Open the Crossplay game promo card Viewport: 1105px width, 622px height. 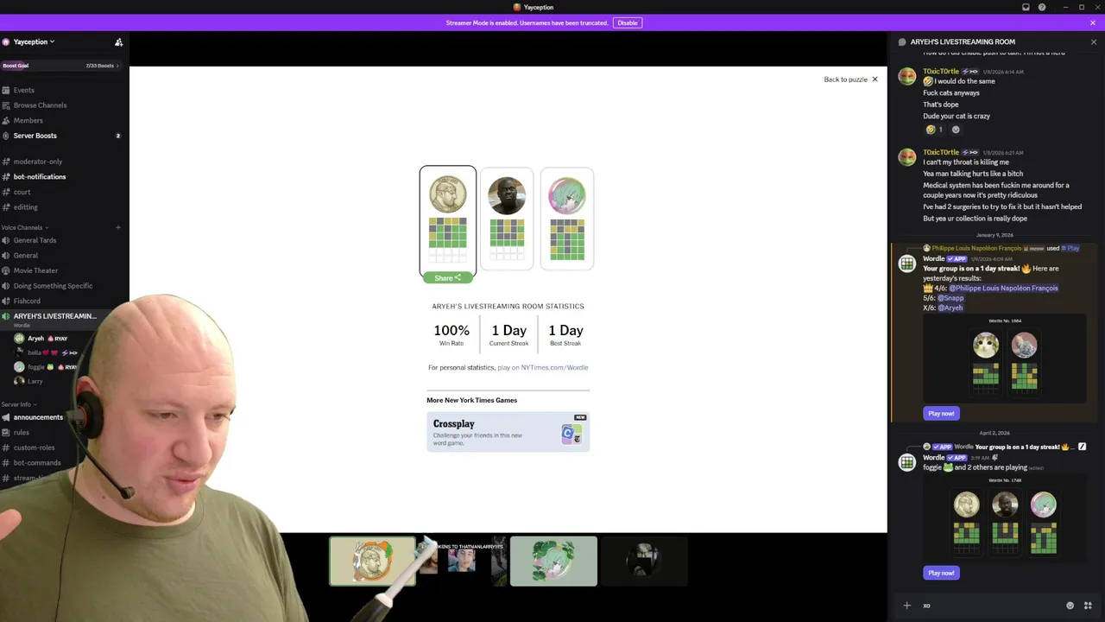point(508,432)
